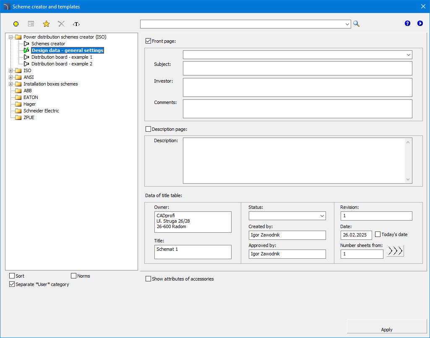Click the <T> text toolbar icon
The width and height of the screenshot is (430, 338).
click(x=76, y=24)
